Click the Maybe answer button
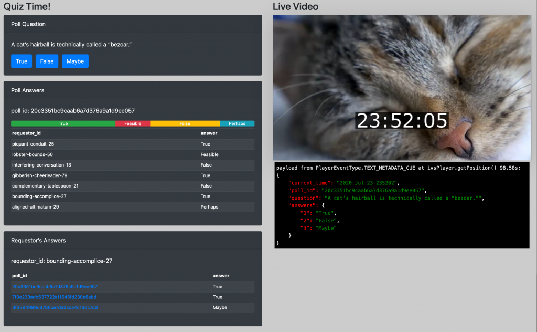537x332 pixels. [74, 61]
